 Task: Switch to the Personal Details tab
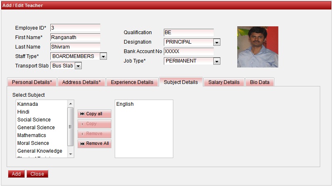[32, 82]
